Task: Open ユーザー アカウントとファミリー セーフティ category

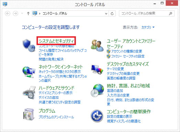Action: [x=131, y=44]
